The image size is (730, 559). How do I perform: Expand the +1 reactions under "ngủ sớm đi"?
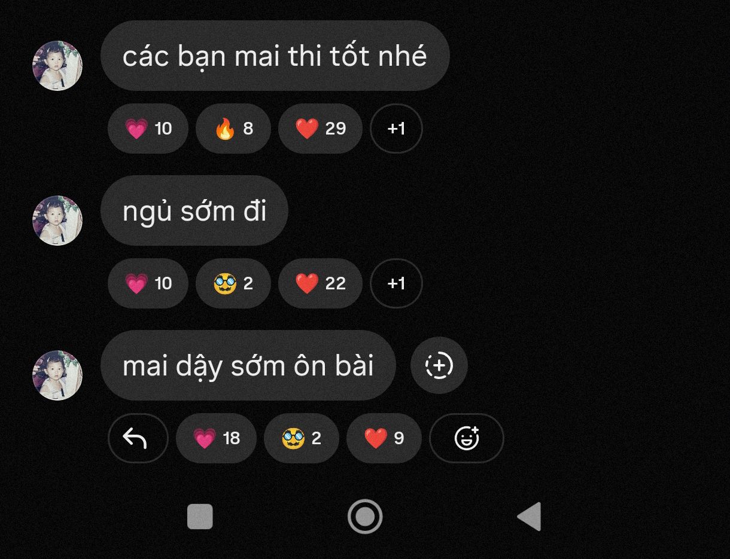[396, 283]
